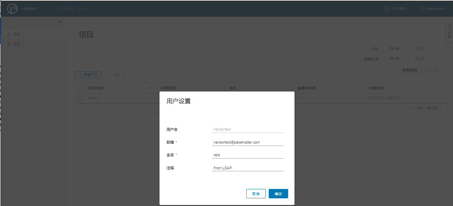Click the 用户名 field showing harbortest
This screenshot has width=453, height=206.
248,129
